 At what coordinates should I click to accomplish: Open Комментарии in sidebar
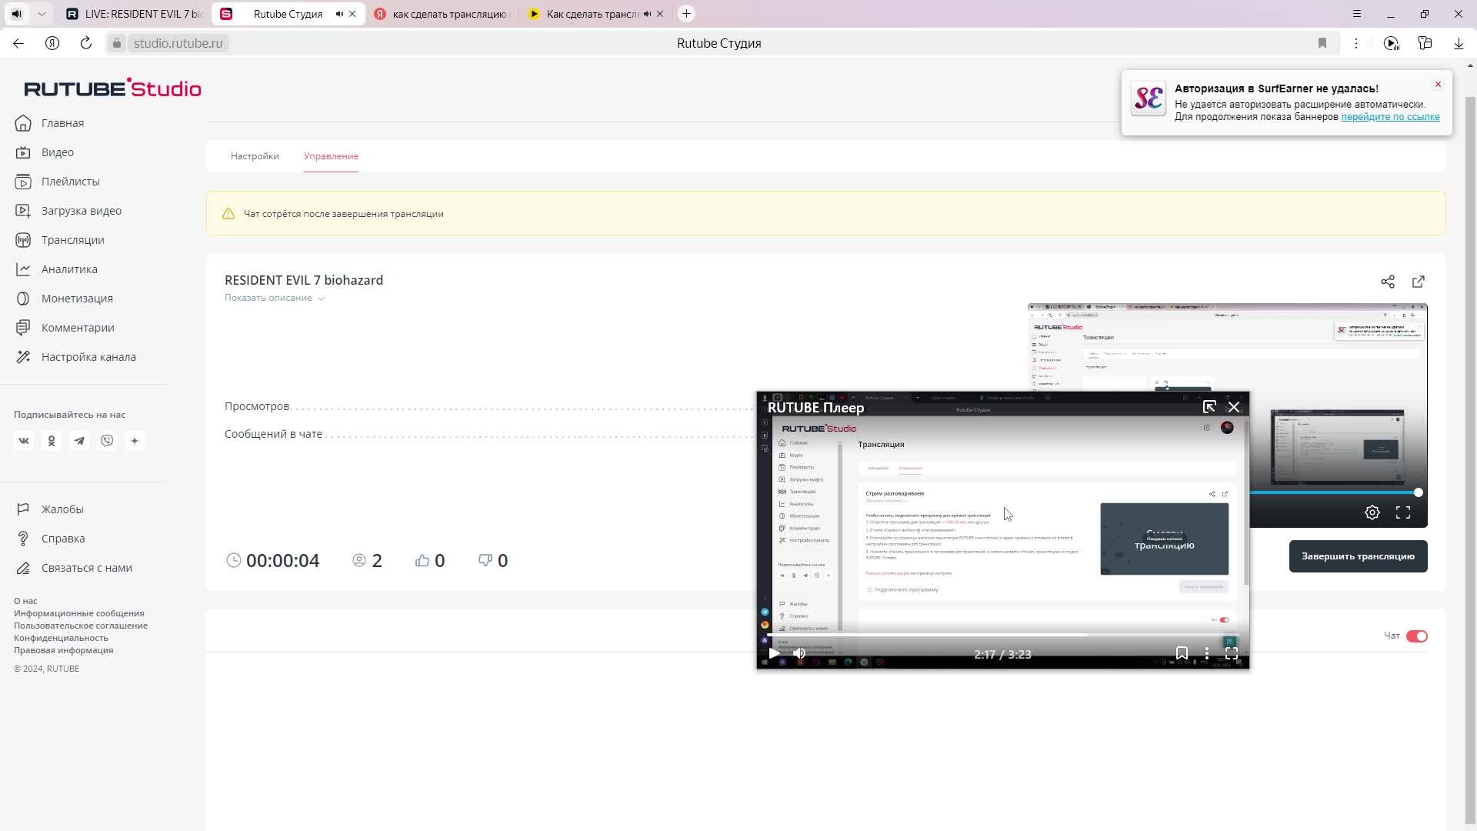(65, 328)
